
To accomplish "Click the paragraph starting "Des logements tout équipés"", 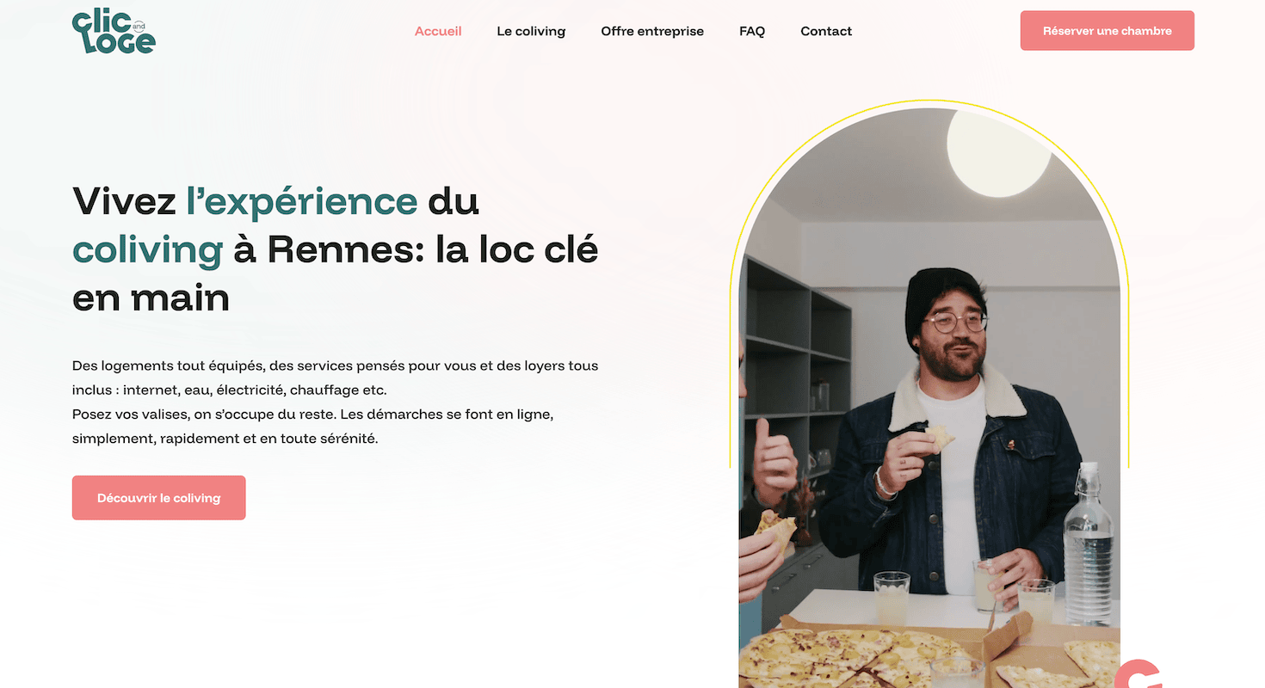I will pyautogui.click(x=336, y=378).
